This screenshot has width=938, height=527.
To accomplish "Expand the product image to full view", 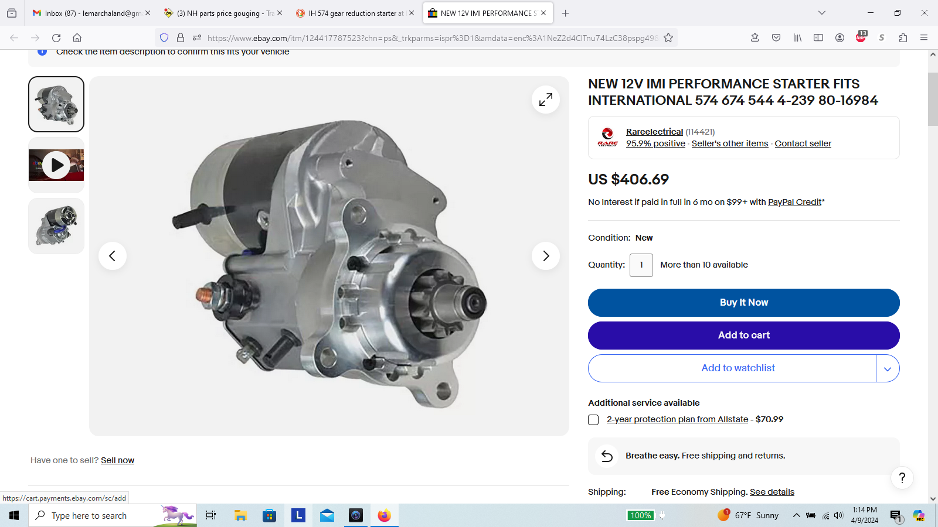I will click(545, 100).
